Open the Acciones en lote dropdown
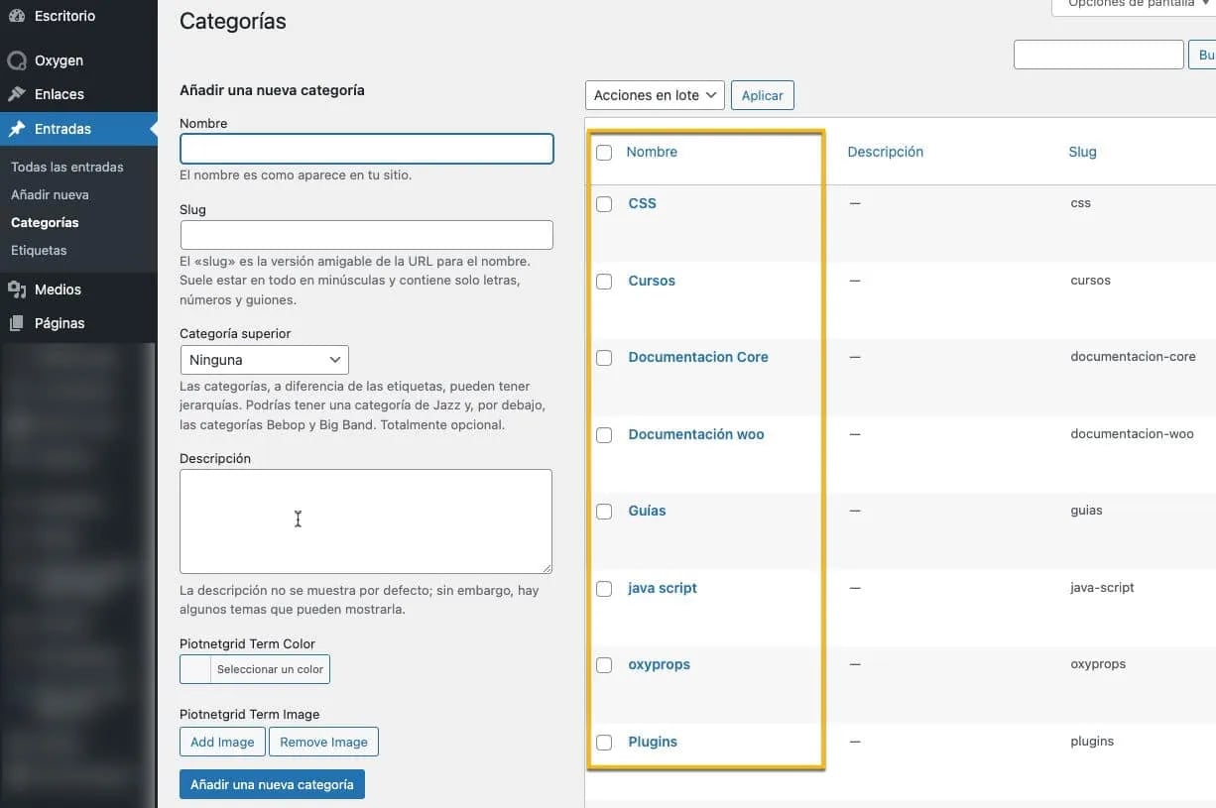This screenshot has width=1216, height=808. tap(655, 95)
